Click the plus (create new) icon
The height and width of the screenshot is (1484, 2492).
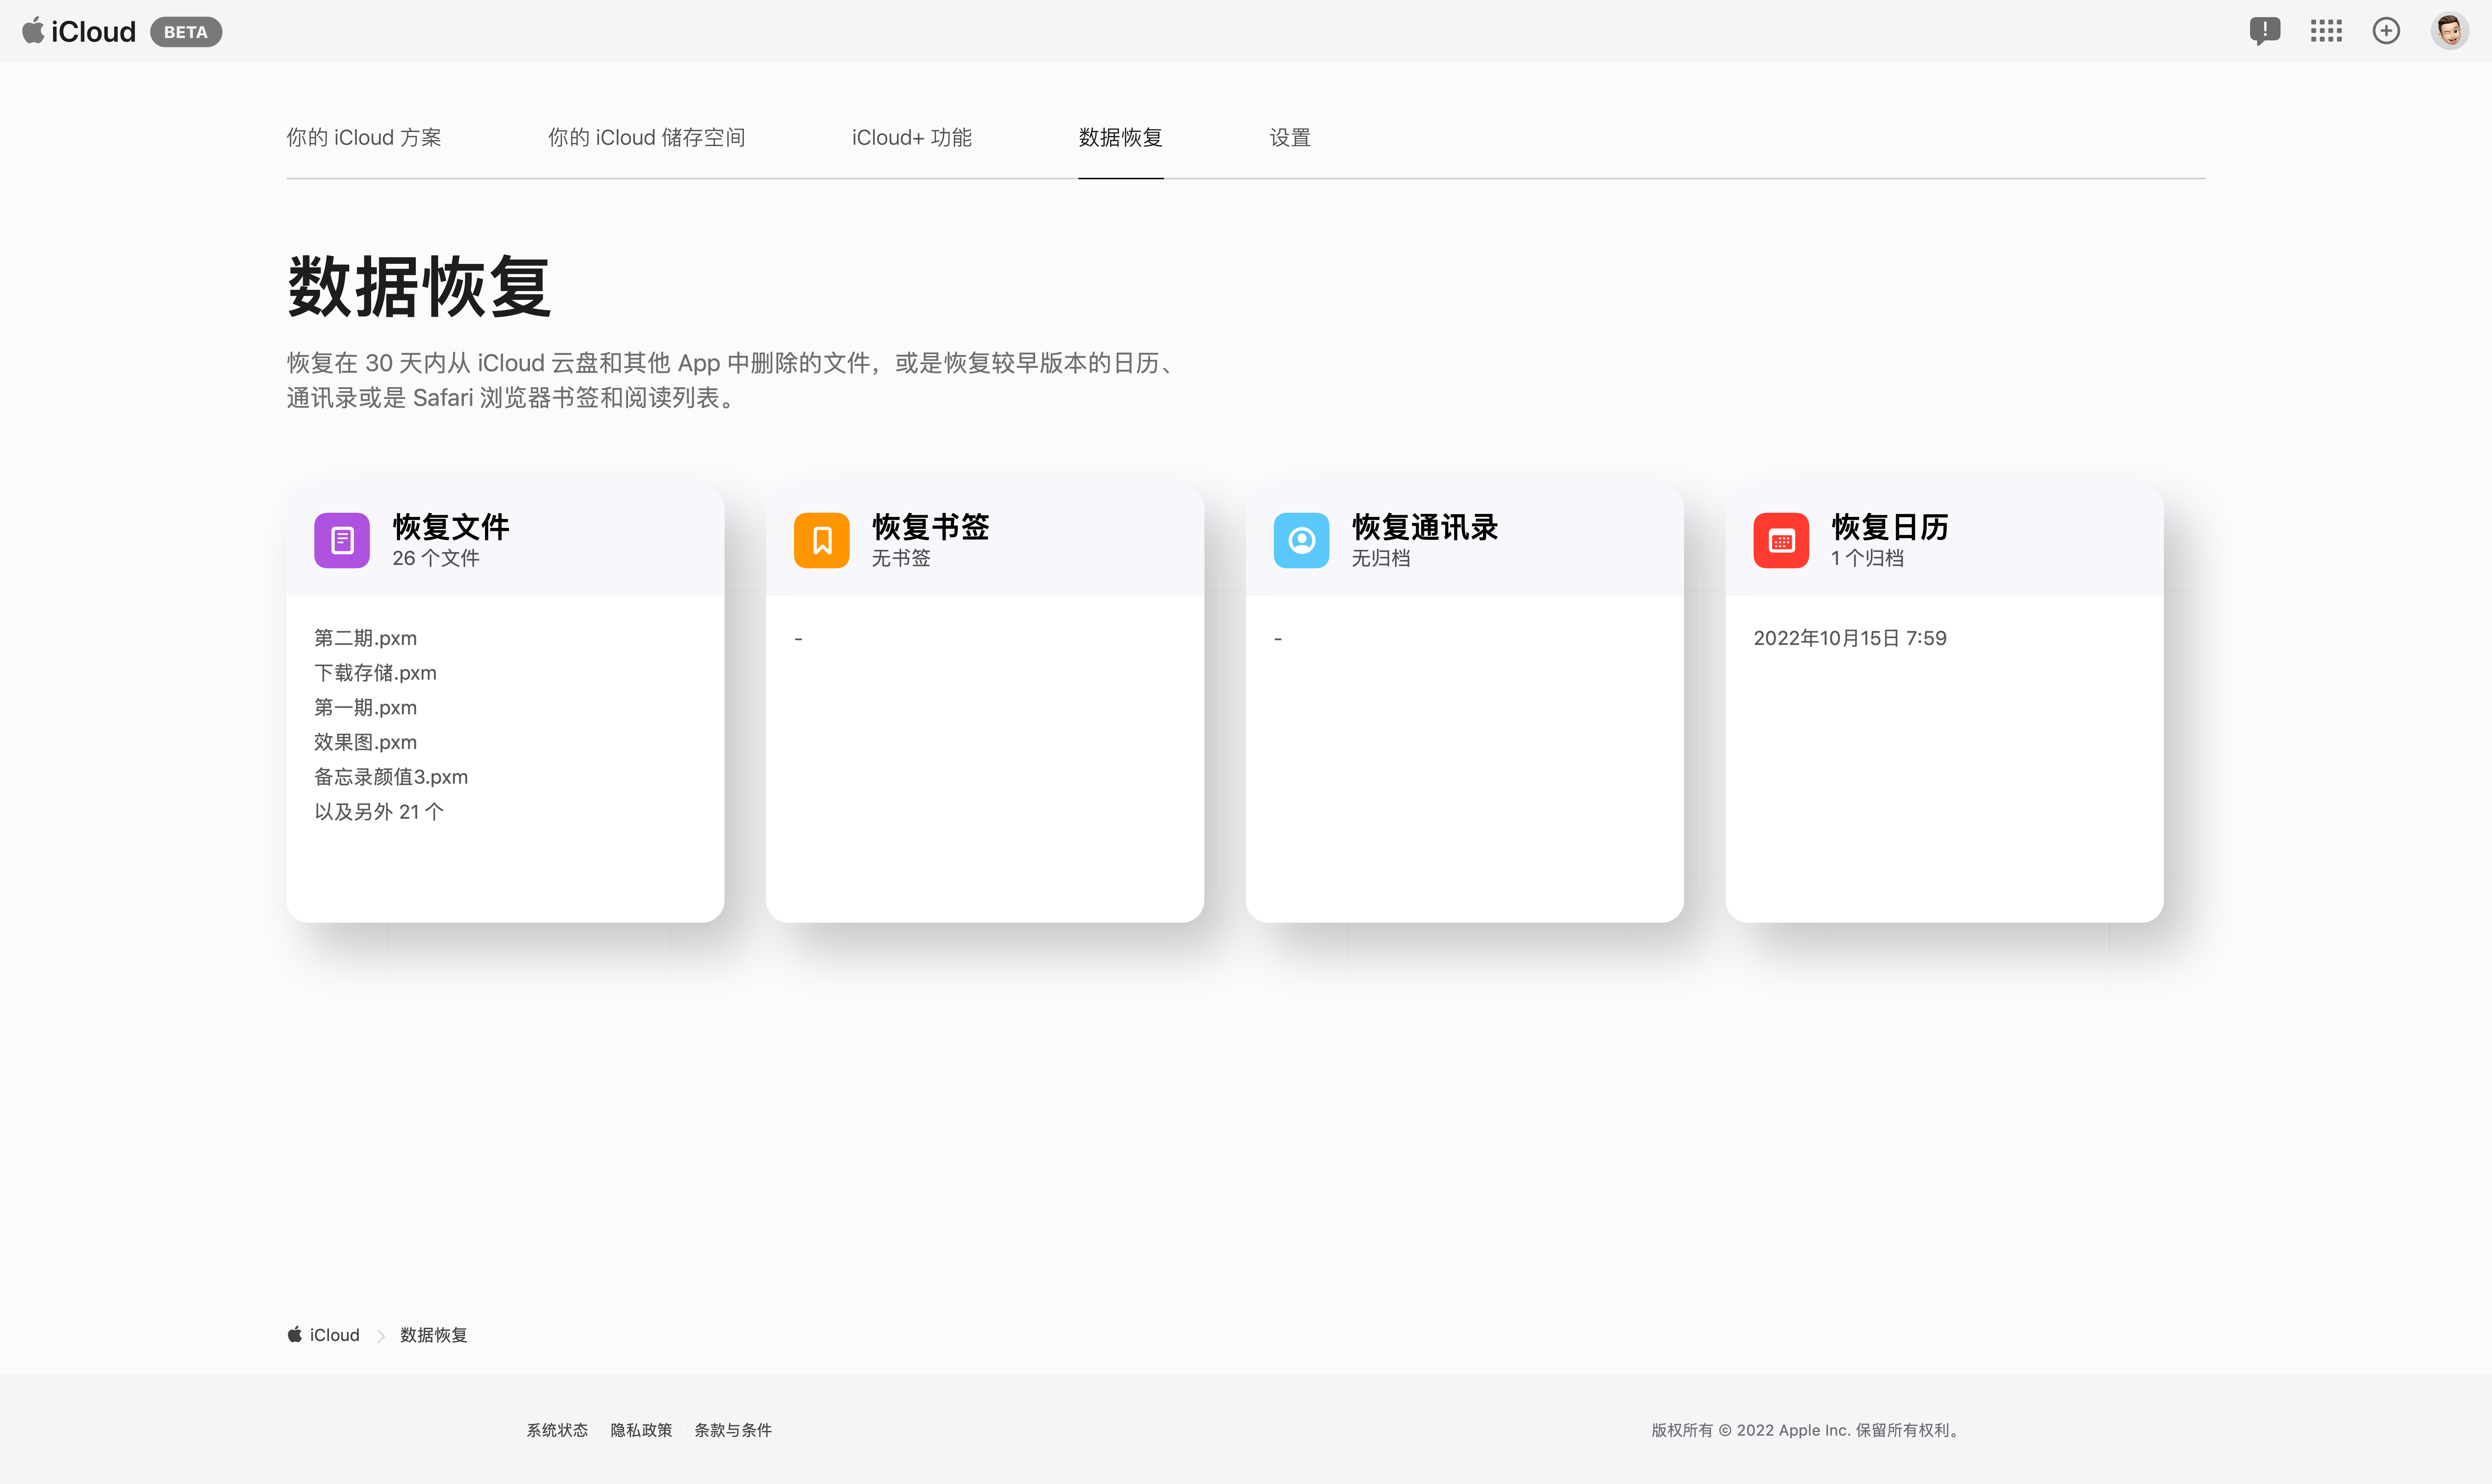point(2387,31)
